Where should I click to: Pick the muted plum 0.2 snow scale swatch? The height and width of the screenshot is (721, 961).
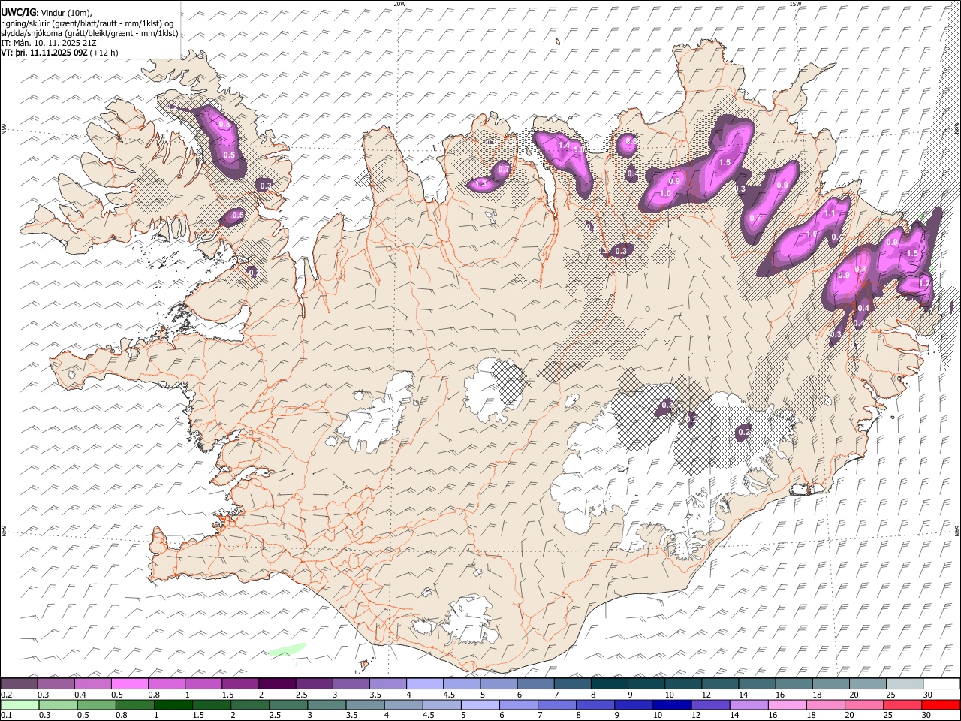[x=19, y=683]
